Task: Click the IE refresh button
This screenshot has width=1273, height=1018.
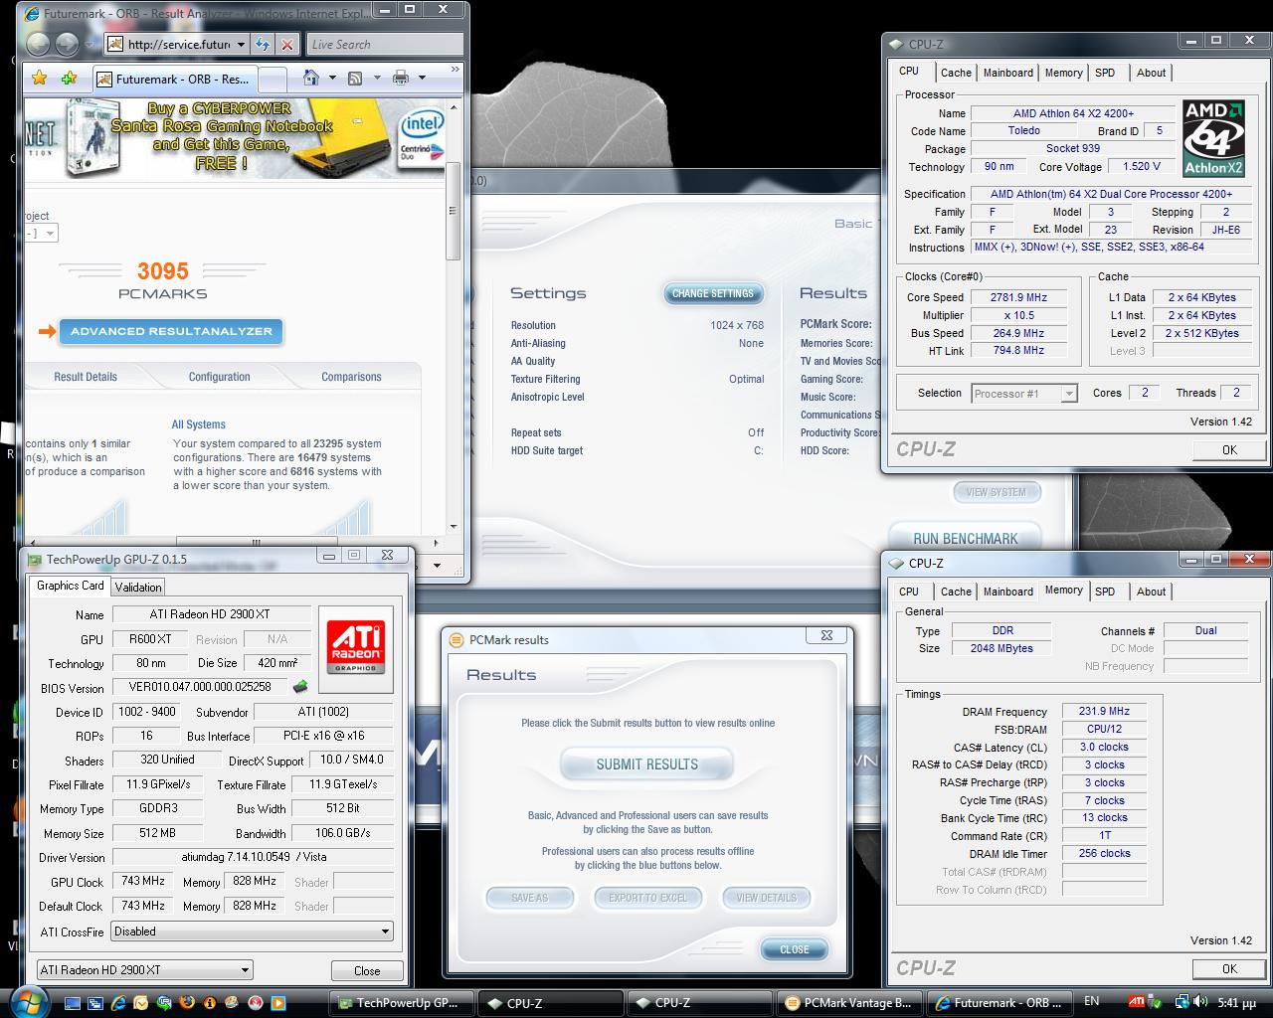Action: [x=263, y=44]
